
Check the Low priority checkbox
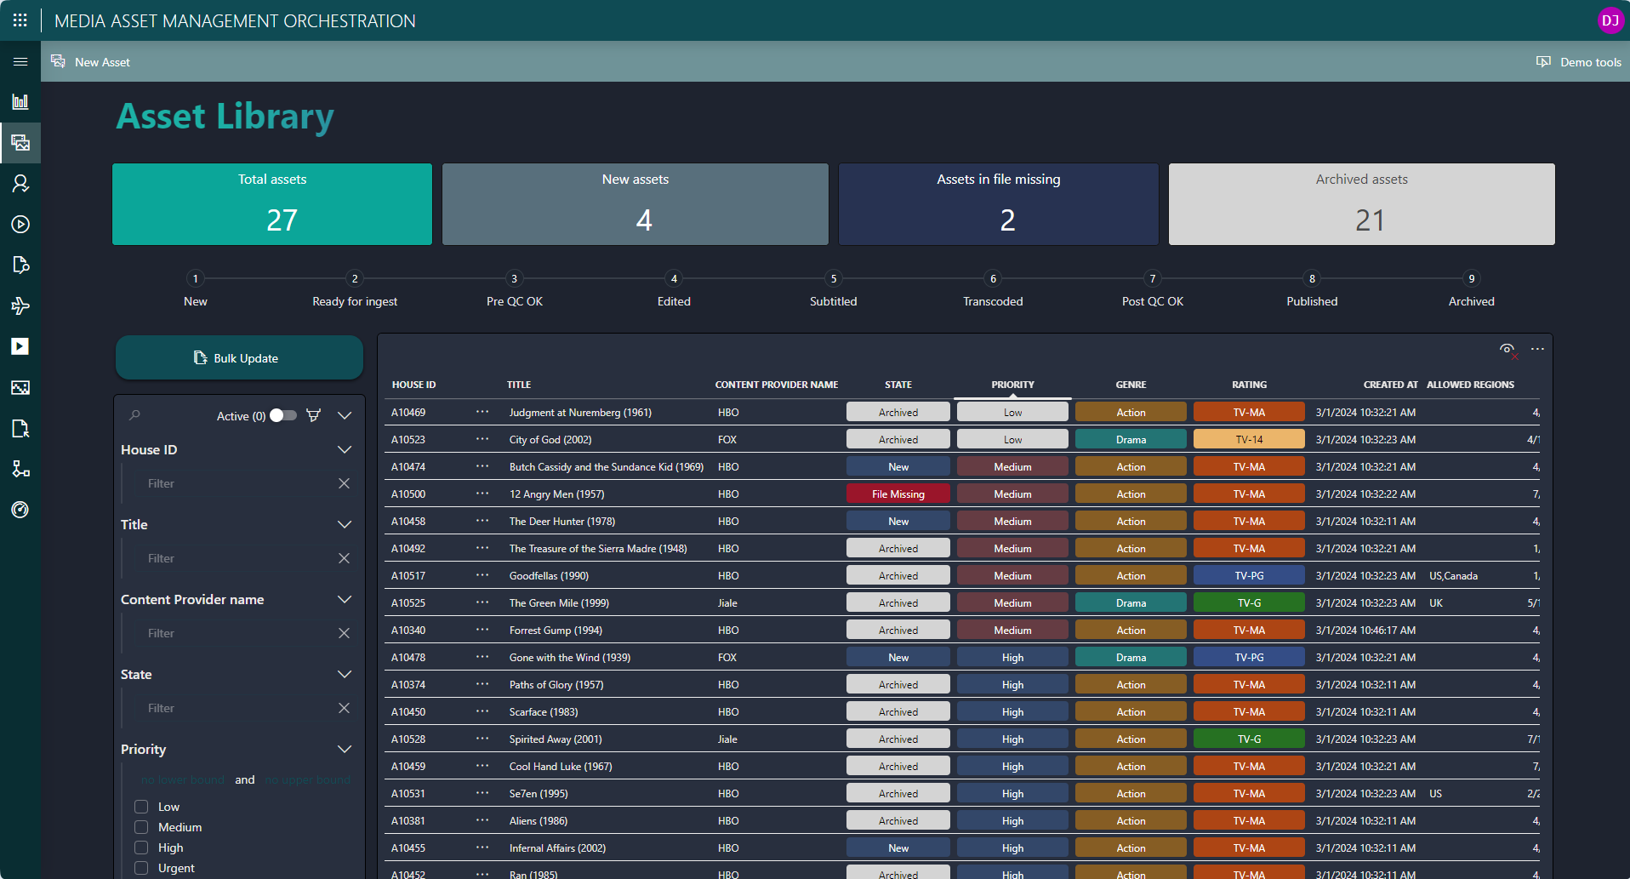[141, 807]
